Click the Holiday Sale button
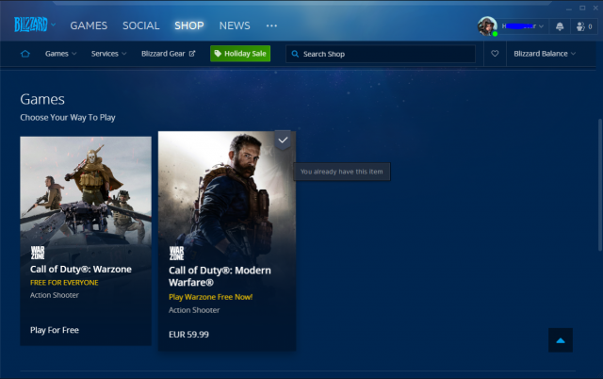Image resolution: width=603 pixels, height=379 pixels. click(x=240, y=54)
